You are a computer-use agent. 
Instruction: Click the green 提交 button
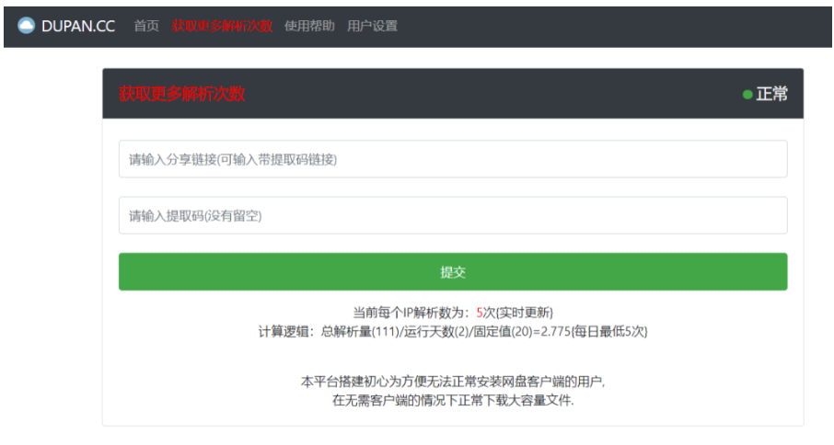[x=453, y=272]
